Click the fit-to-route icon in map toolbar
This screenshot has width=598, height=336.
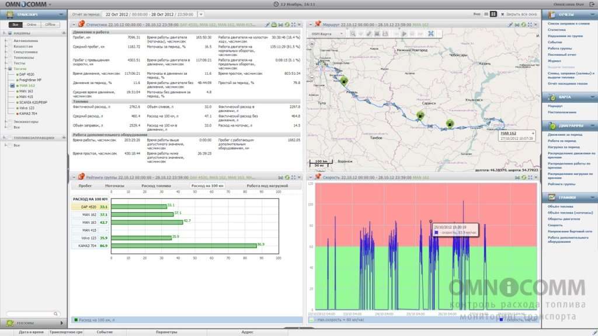click(x=431, y=34)
